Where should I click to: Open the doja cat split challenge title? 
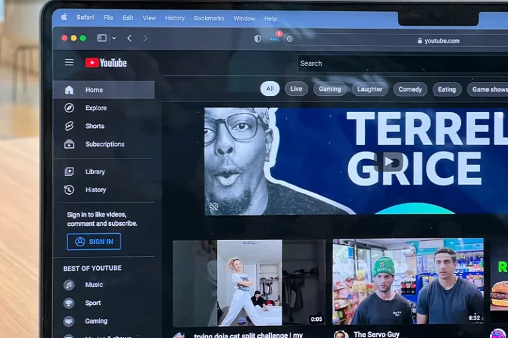[x=248, y=335]
